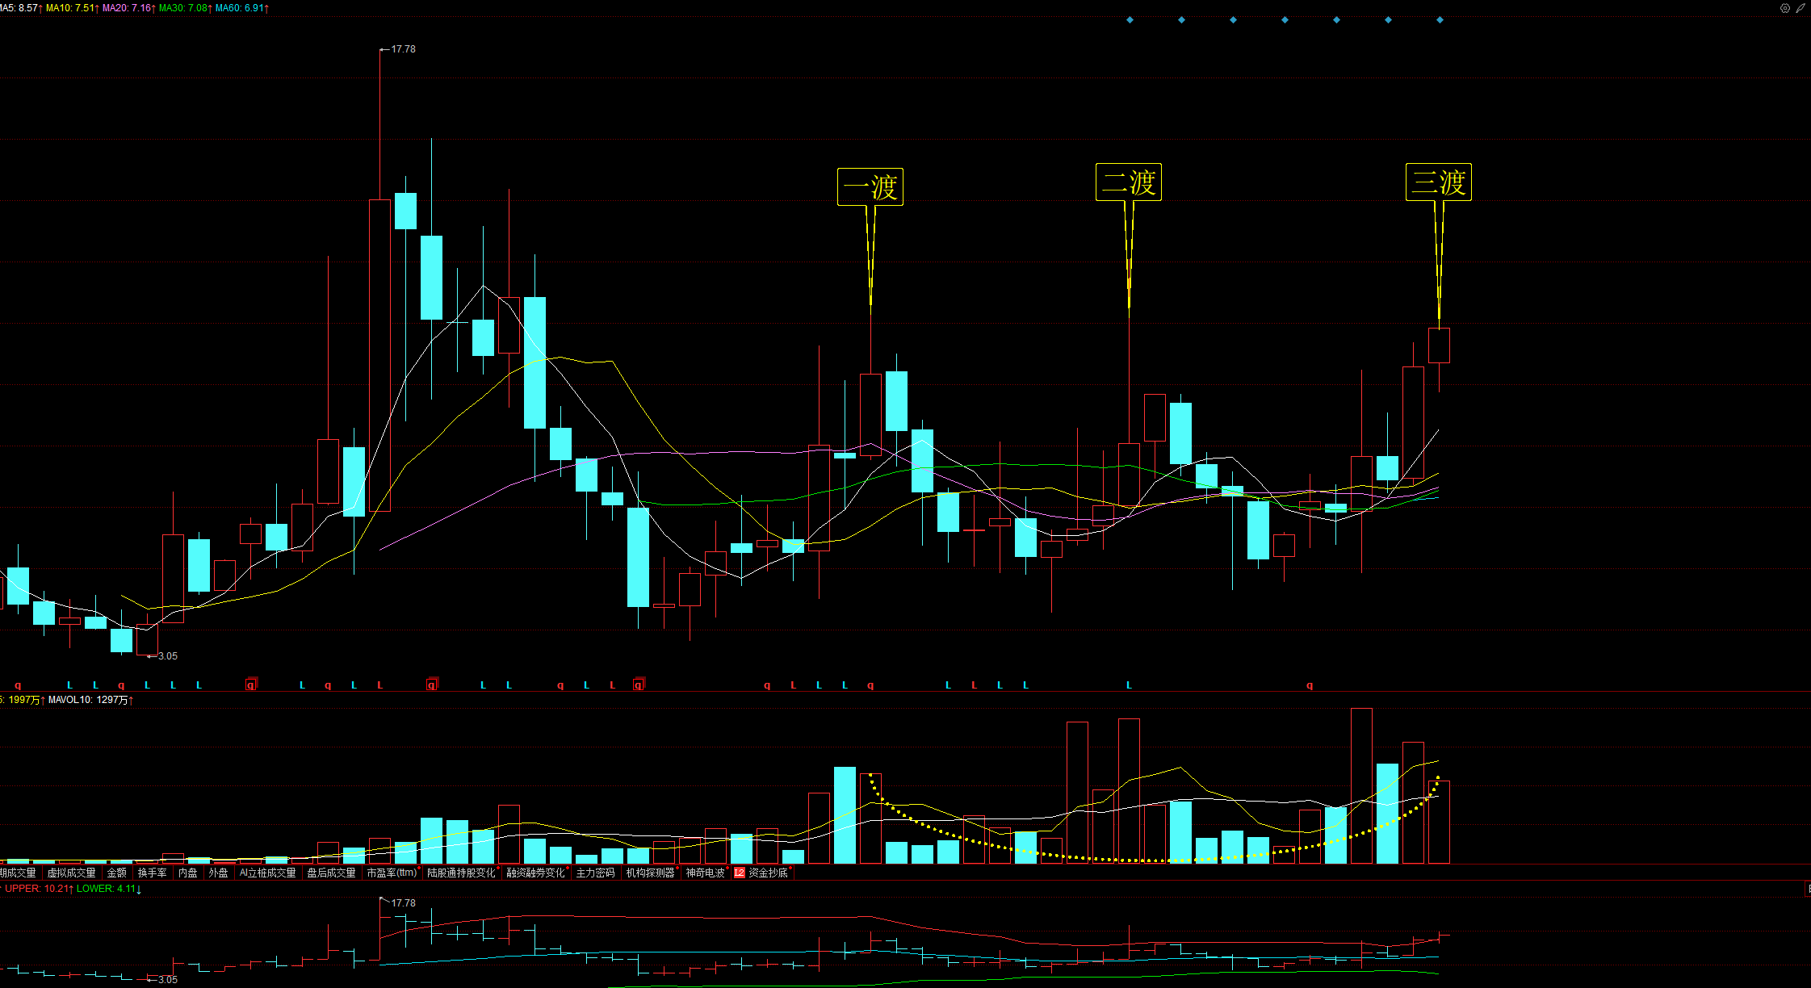This screenshot has width=1811, height=988.
Task: Select 换手率 indicator tab
Action: click(x=152, y=873)
